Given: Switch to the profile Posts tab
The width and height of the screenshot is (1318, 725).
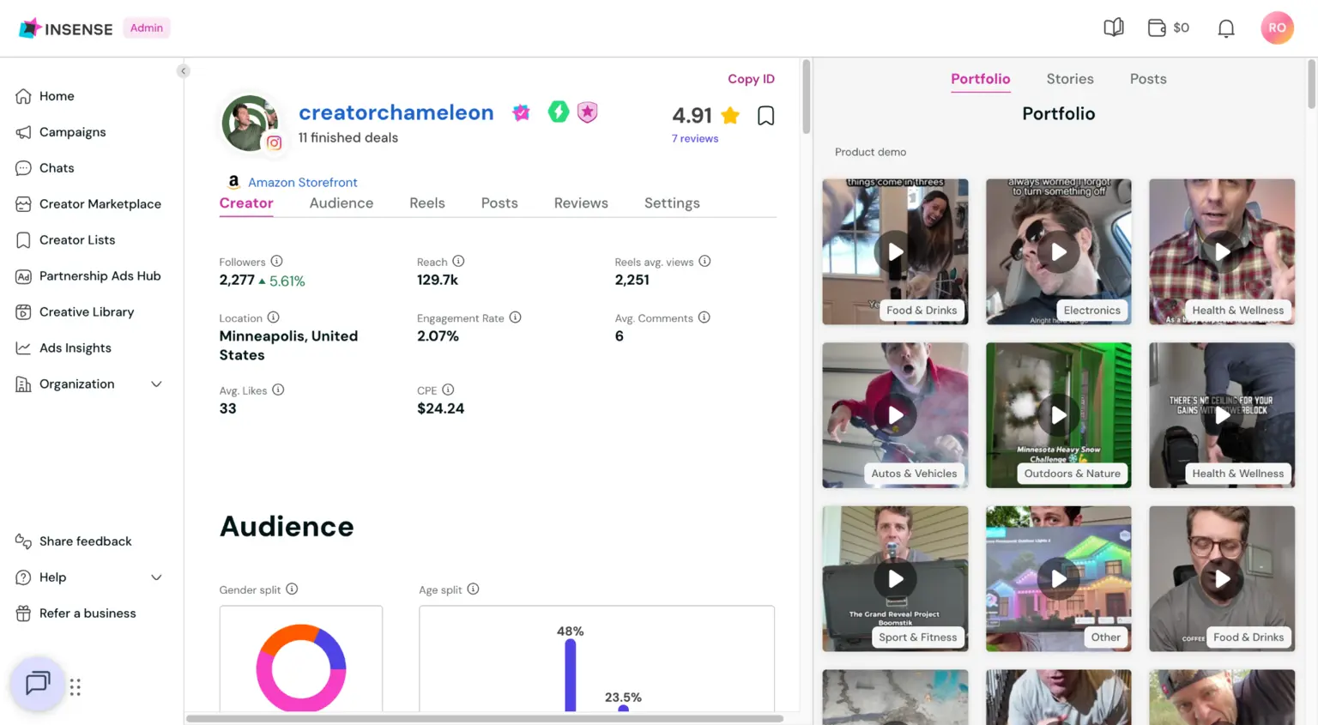Looking at the screenshot, I should (x=499, y=203).
